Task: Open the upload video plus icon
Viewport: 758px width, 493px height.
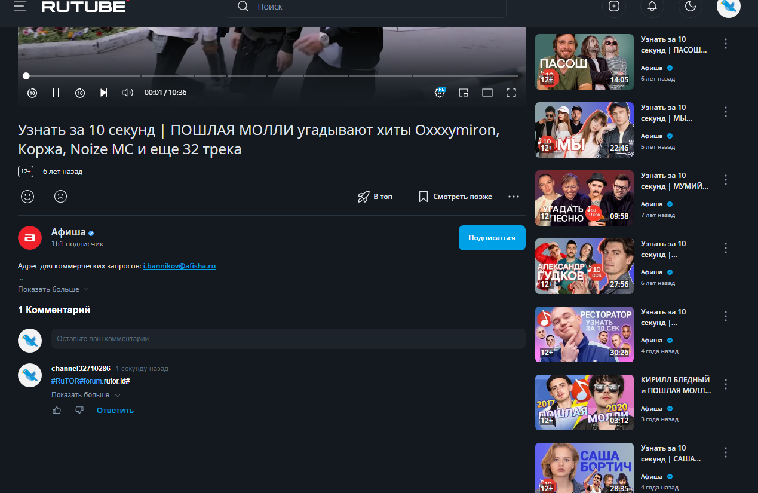Action: [x=614, y=6]
